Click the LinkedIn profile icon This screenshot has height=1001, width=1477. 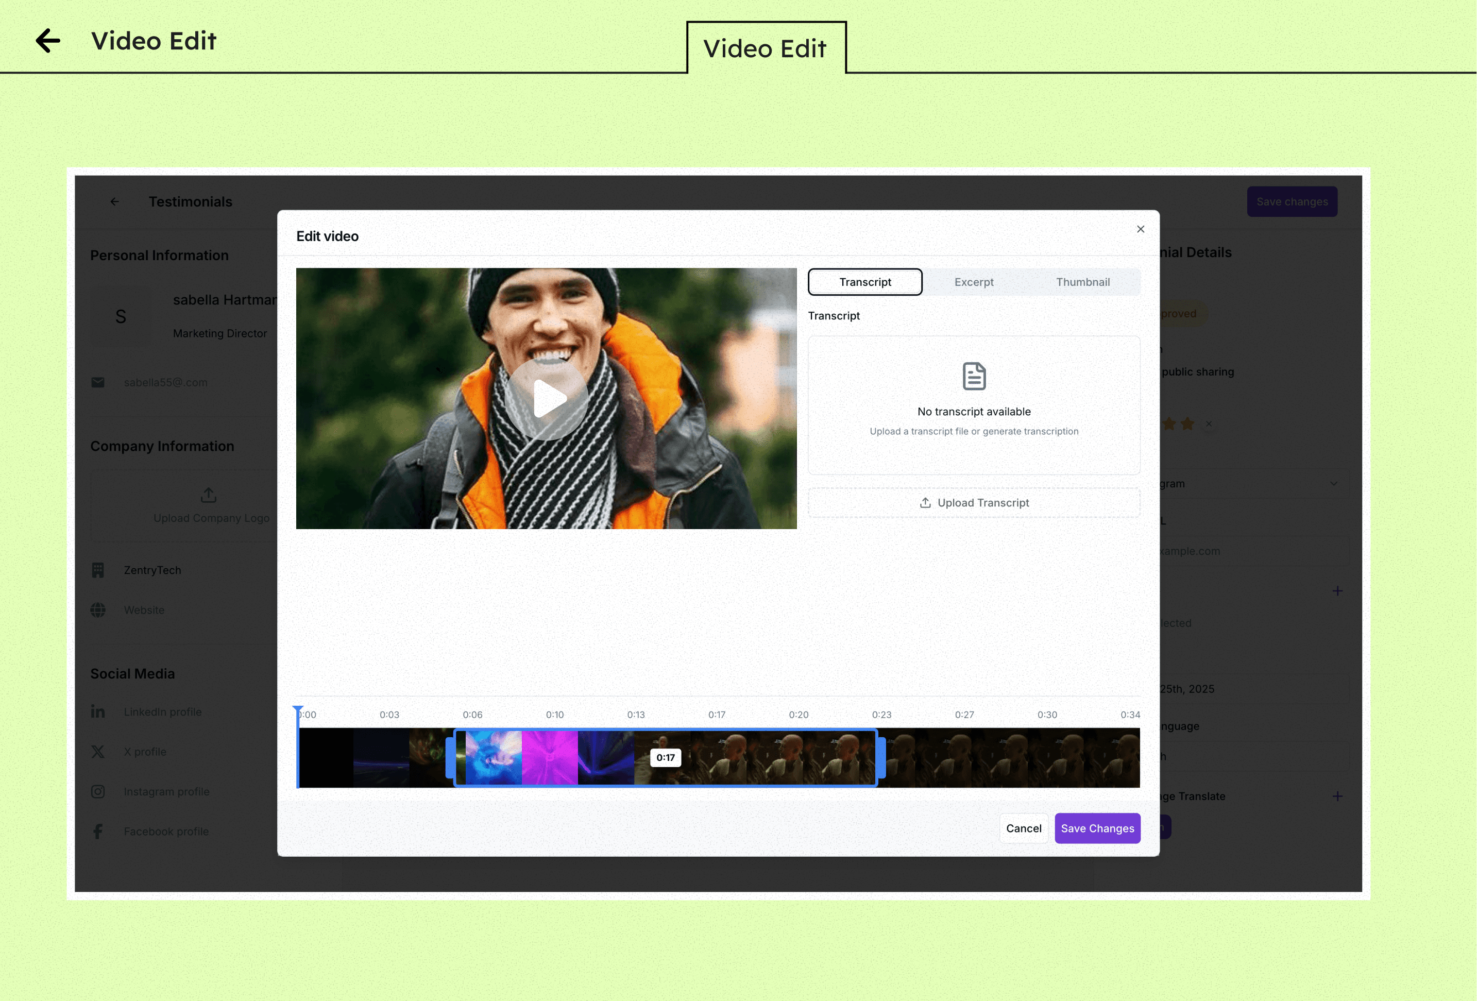(x=98, y=712)
